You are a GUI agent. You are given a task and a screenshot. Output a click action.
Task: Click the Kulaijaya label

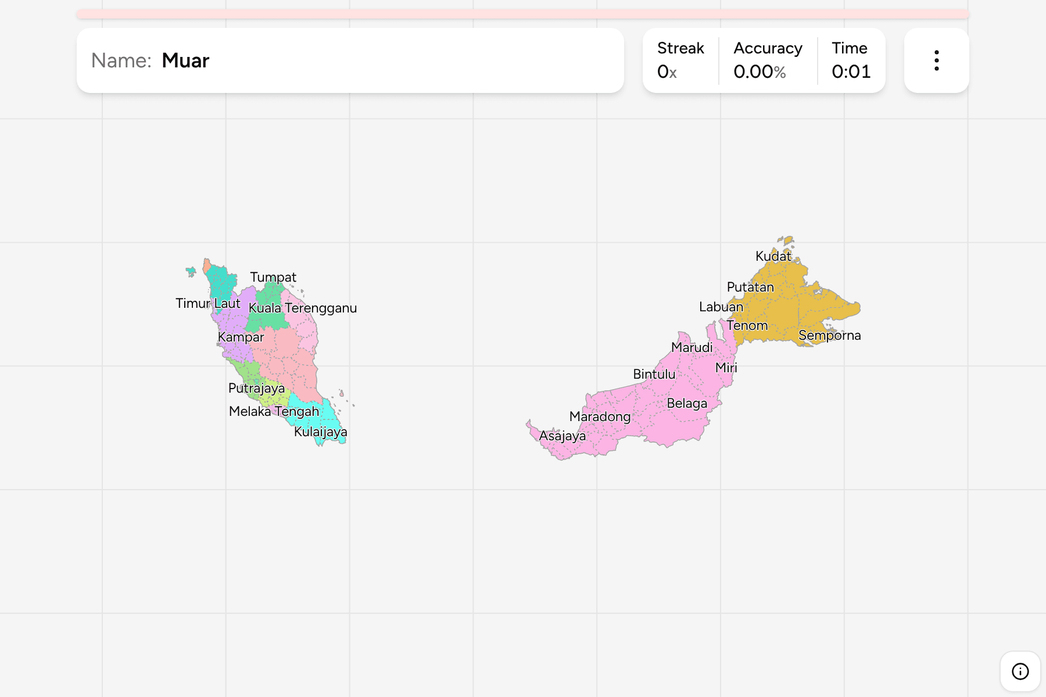321,432
